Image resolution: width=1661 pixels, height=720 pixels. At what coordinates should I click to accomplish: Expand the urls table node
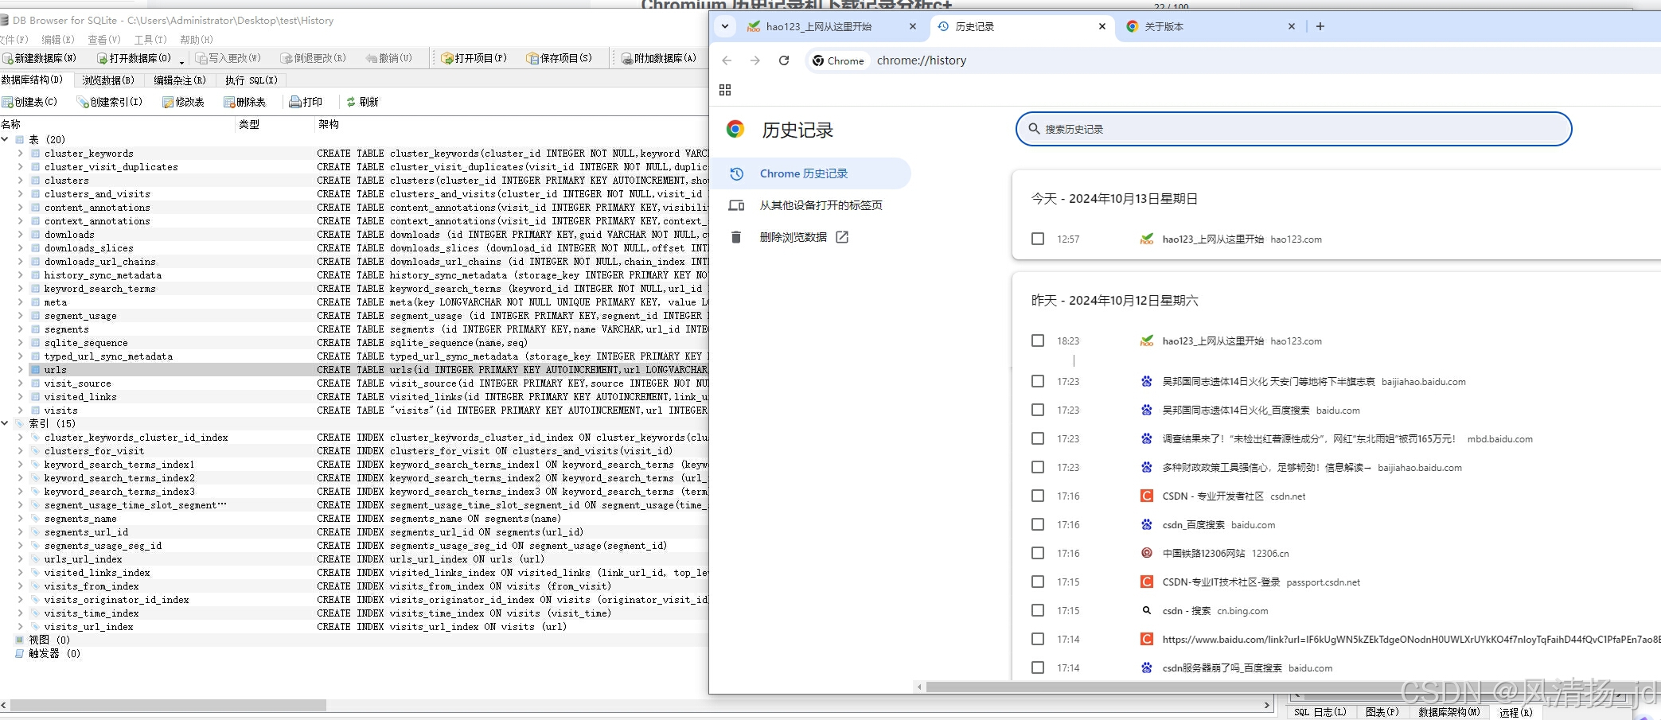click(21, 370)
